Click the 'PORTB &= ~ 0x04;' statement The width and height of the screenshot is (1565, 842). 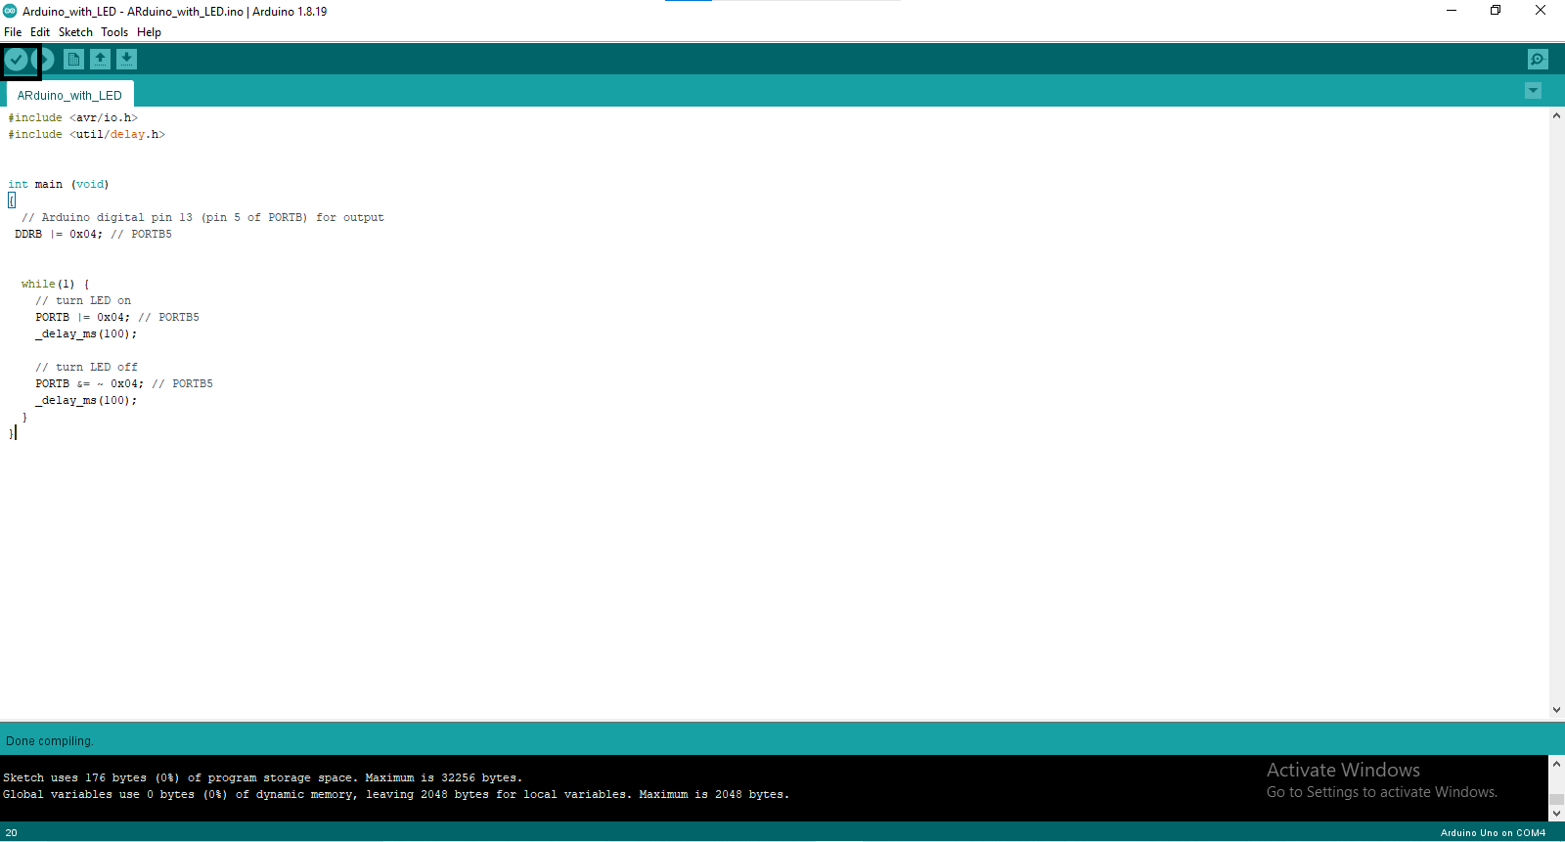tap(90, 383)
